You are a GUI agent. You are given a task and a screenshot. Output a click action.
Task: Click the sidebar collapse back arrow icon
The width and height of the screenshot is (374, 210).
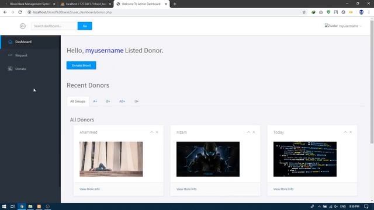(x=23, y=26)
